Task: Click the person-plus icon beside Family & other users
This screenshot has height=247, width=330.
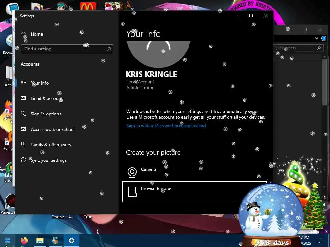Action: tap(23, 144)
